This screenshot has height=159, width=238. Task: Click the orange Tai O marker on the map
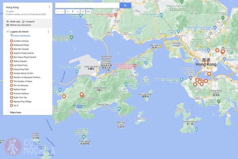pyautogui.click(x=64, y=96)
